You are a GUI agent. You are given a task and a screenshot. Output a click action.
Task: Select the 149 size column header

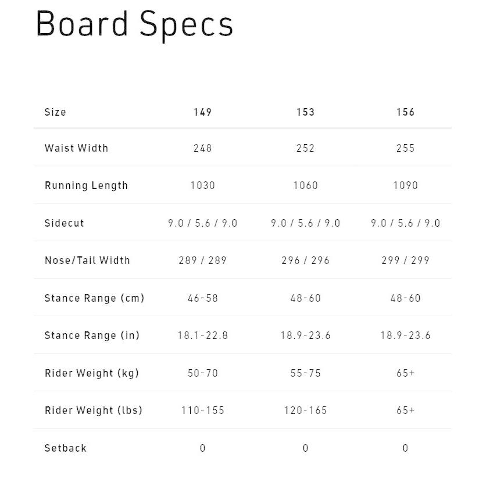point(202,112)
